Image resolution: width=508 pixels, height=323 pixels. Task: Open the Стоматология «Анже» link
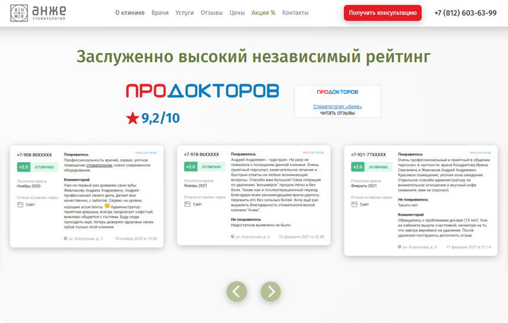click(x=337, y=106)
